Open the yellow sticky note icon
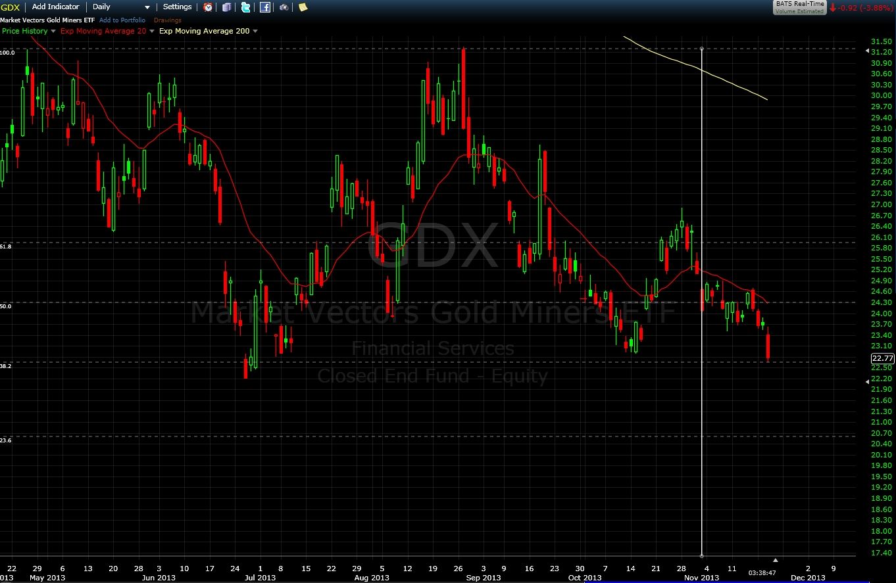 (303, 7)
